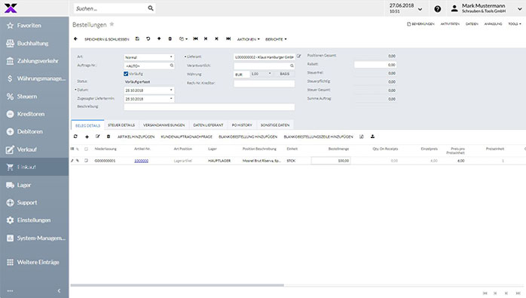The image size is (526, 298).
Task: Click into the Beschreibung field
Action: 209,107
